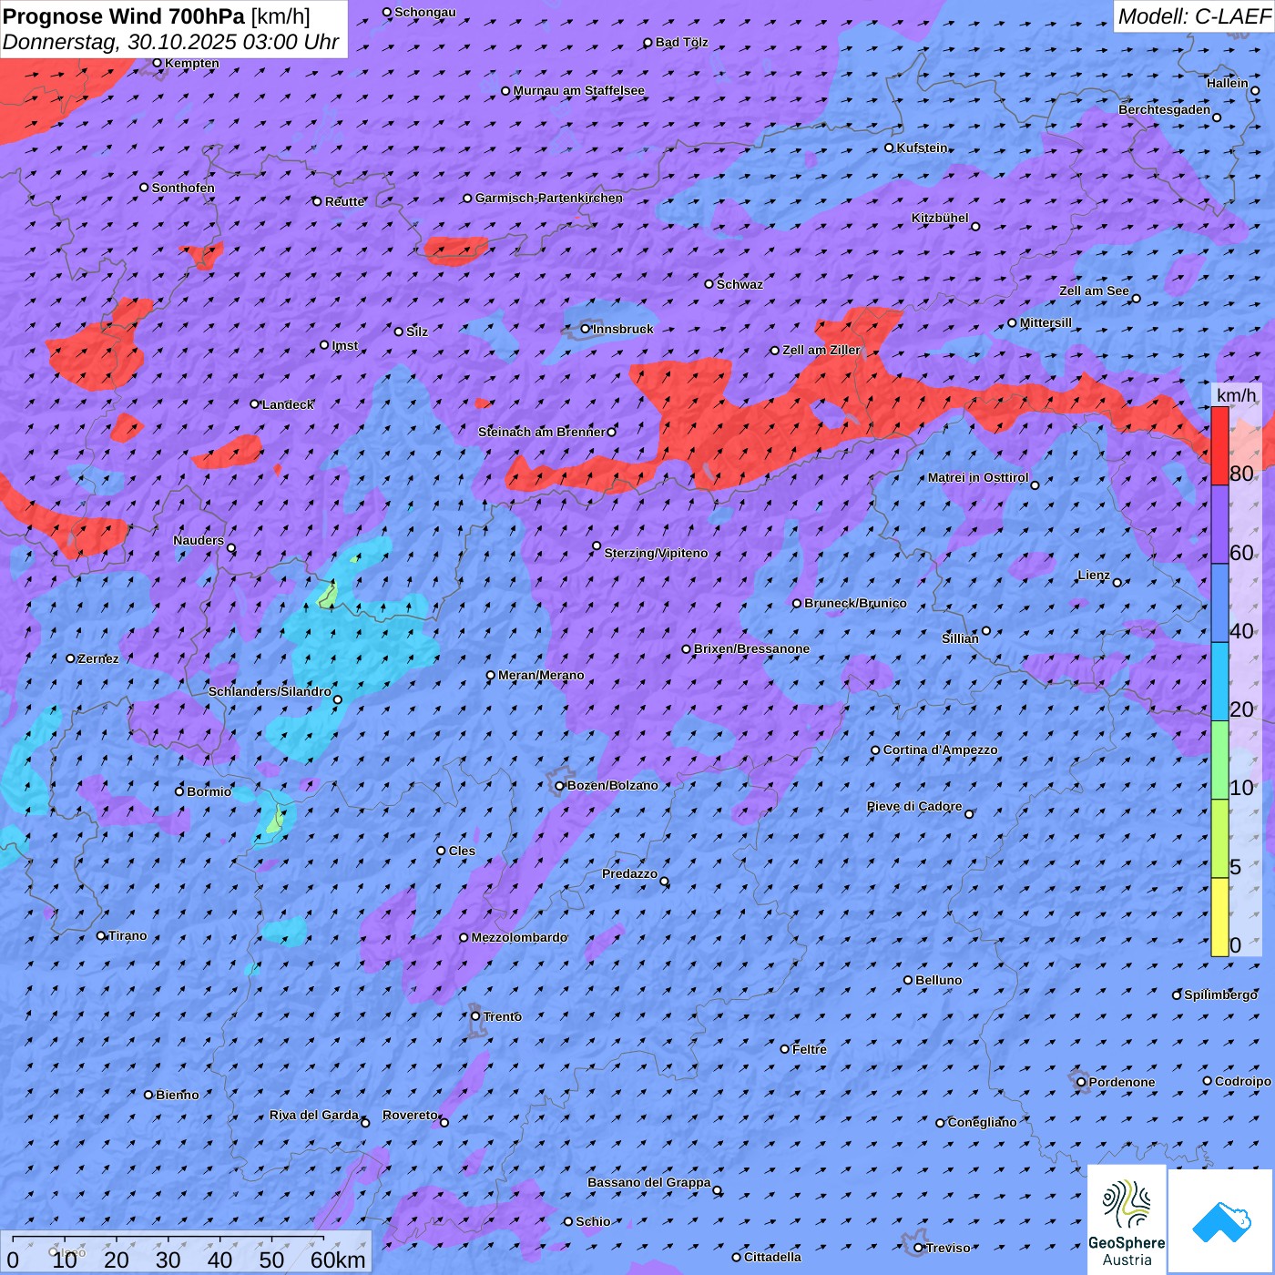This screenshot has height=1275, width=1275.
Task: Click the '60km' scale bar label
Action: tap(338, 1260)
